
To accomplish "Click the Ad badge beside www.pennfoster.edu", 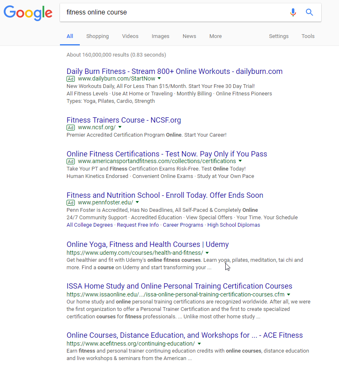I will click(x=71, y=202).
